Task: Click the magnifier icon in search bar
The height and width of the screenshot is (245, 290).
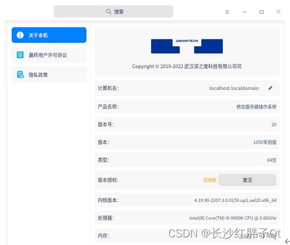Action: pyautogui.click(x=108, y=12)
